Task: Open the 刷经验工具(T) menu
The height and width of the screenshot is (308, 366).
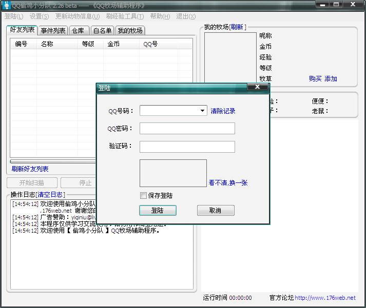Action: click(x=125, y=16)
